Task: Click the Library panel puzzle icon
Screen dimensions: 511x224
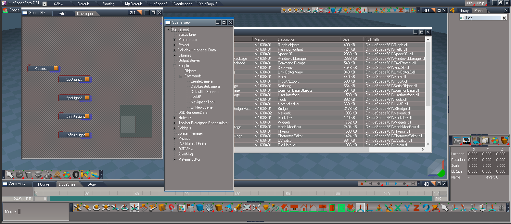Action: tap(452, 10)
